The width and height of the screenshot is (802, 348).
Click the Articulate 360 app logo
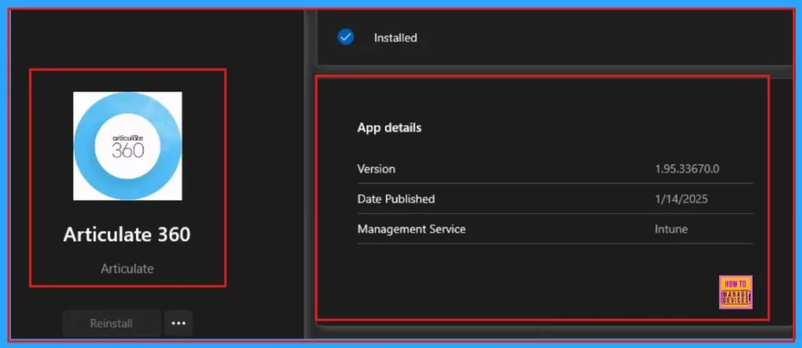(x=128, y=146)
